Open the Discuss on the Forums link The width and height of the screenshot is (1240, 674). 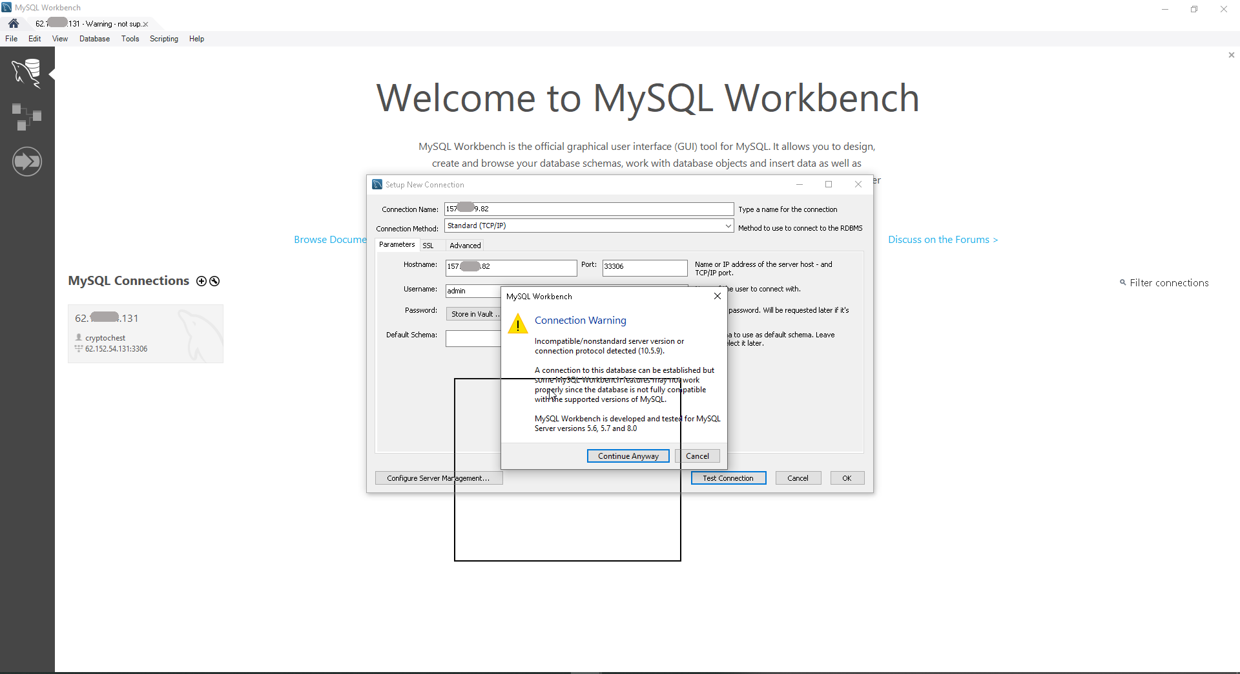(x=943, y=240)
